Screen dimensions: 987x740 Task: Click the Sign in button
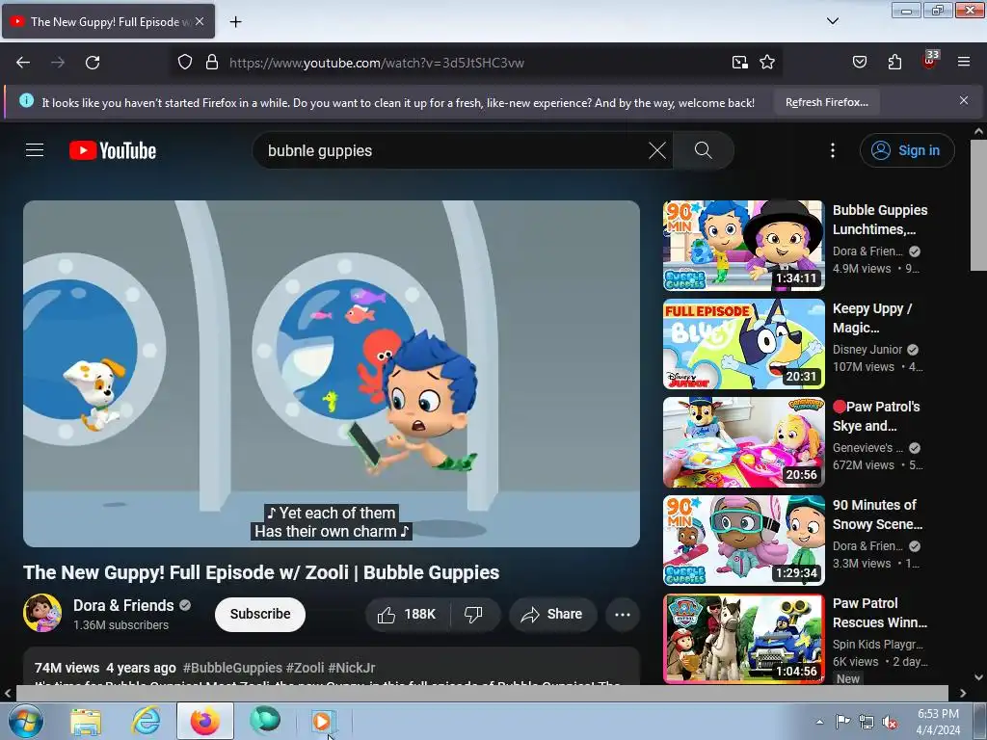[906, 150]
